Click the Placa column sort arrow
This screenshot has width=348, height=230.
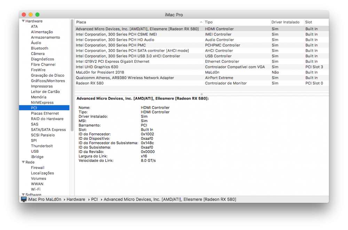(x=201, y=22)
